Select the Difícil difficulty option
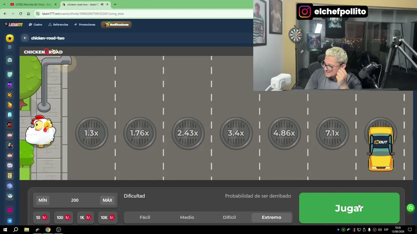The width and height of the screenshot is (417, 234). [x=229, y=217]
